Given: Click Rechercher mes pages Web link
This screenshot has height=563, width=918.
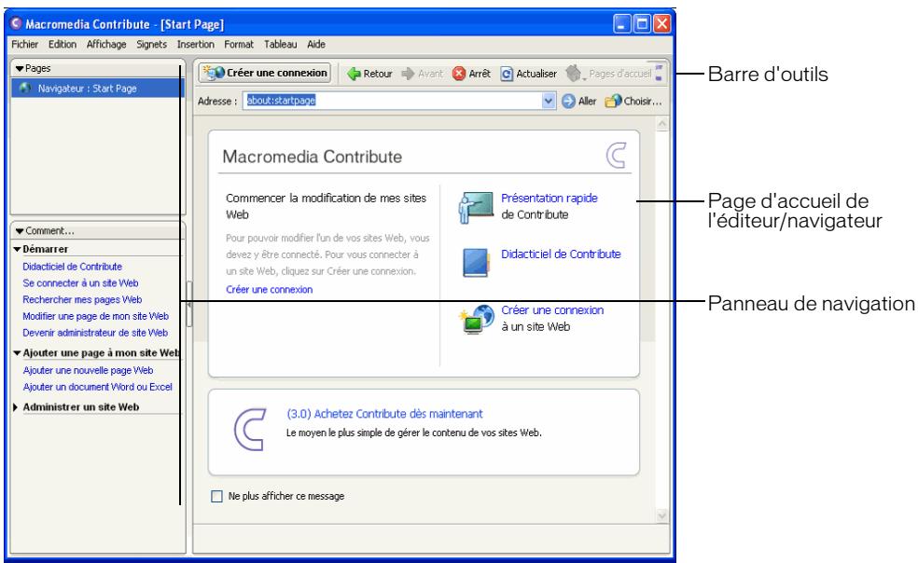Looking at the screenshot, I should point(82,299).
